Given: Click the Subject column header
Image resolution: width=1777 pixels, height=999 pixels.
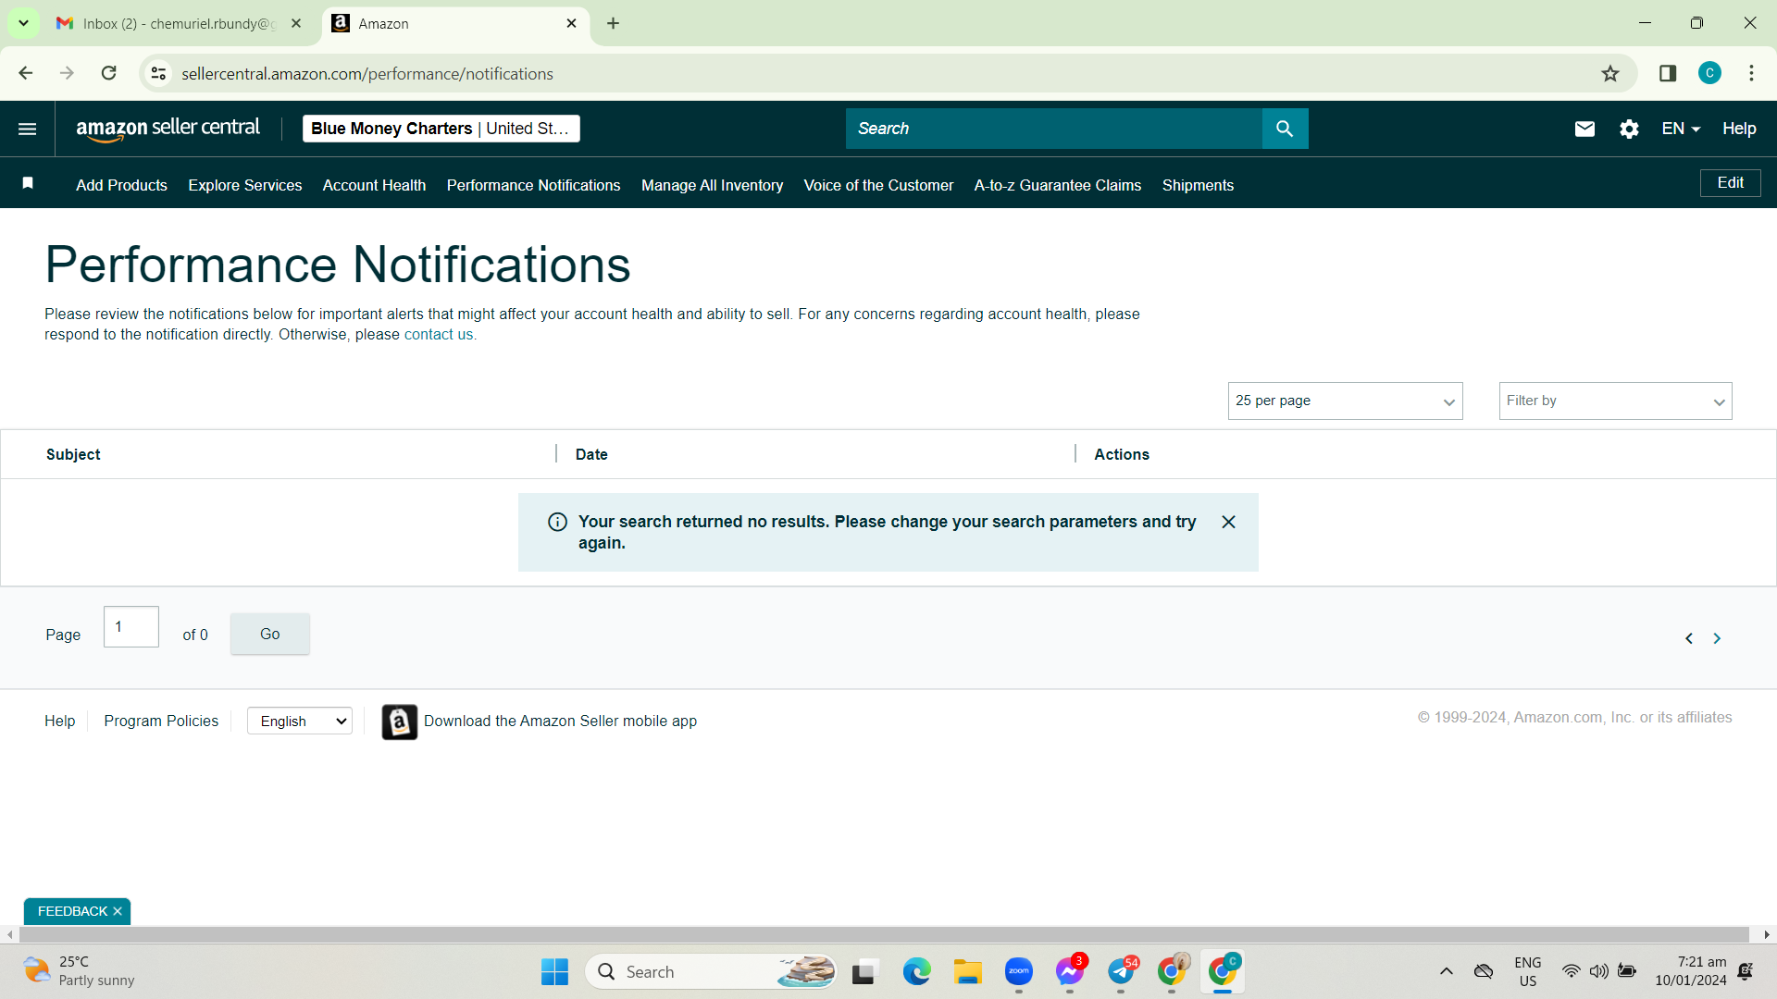Looking at the screenshot, I should coord(73,454).
